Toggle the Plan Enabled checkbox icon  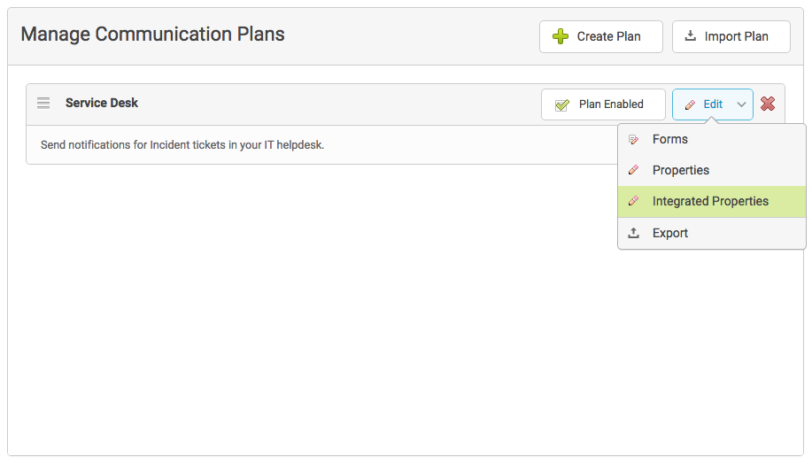(562, 105)
